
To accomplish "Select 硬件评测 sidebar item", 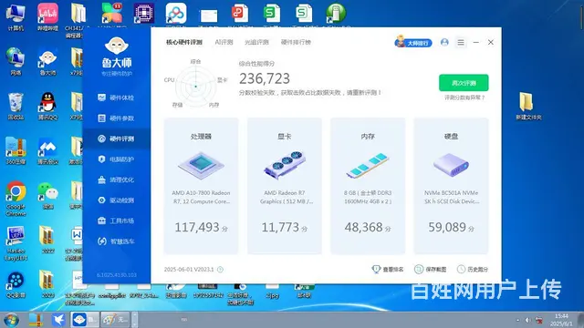I will (116, 138).
